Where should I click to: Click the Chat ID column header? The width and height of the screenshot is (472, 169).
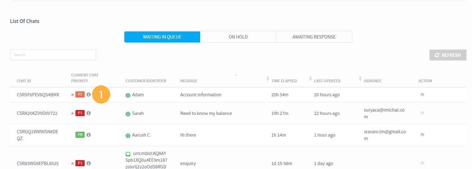24,81
